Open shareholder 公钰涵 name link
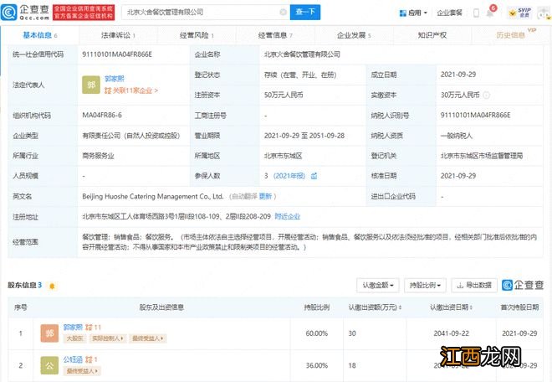Screen dimensions: 552x382 click(x=73, y=359)
